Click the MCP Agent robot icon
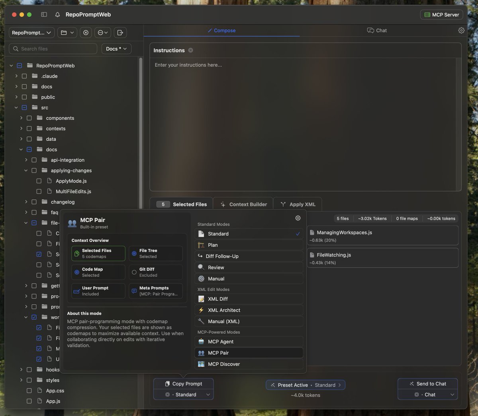 201,341
